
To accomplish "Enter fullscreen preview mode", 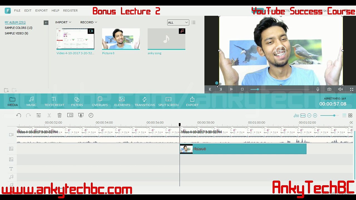I will [352, 89].
